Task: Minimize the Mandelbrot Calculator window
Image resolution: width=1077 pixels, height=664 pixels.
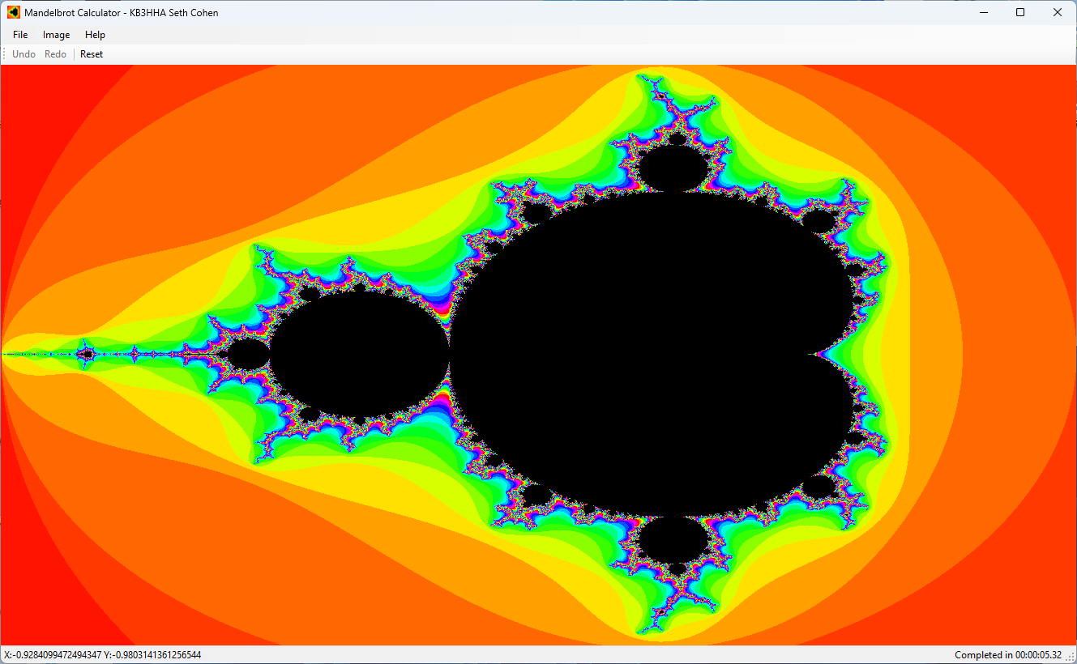Action: point(984,12)
